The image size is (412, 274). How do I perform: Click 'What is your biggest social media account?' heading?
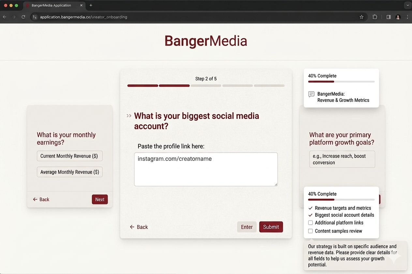pos(197,121)
